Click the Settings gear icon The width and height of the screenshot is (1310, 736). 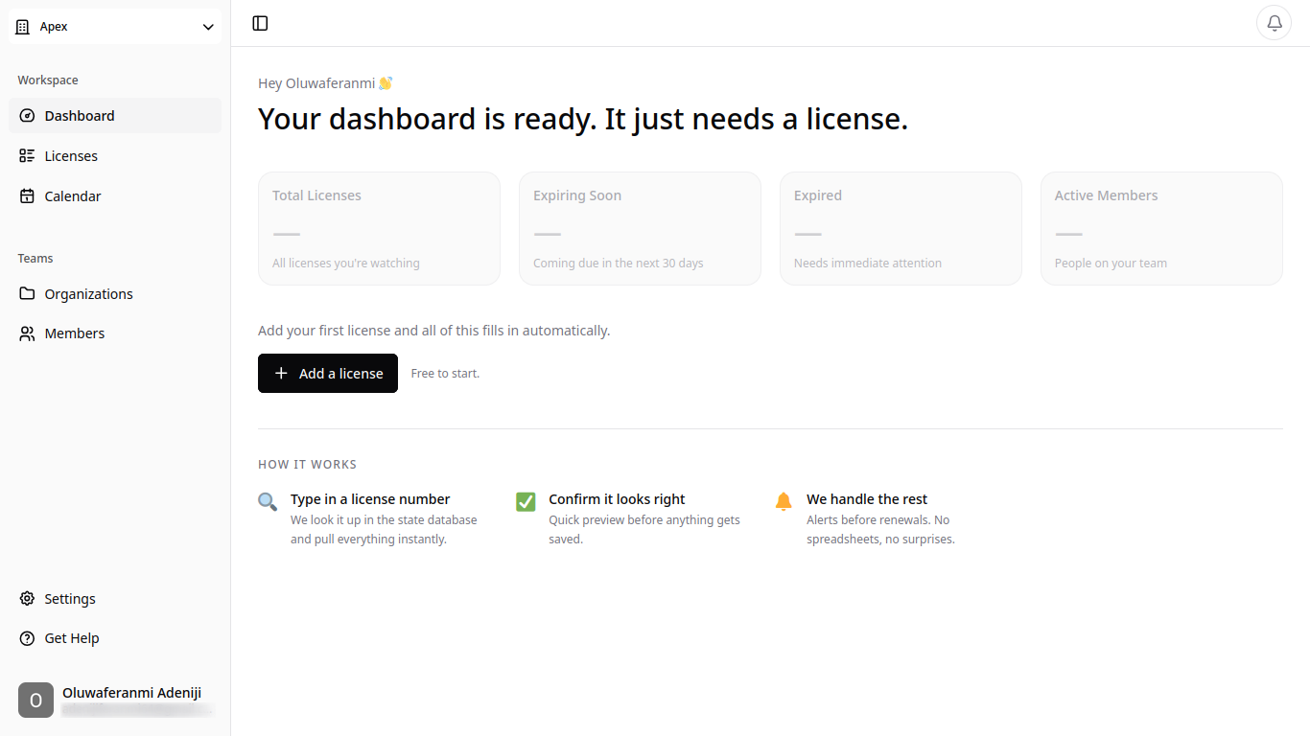[27, 599]
